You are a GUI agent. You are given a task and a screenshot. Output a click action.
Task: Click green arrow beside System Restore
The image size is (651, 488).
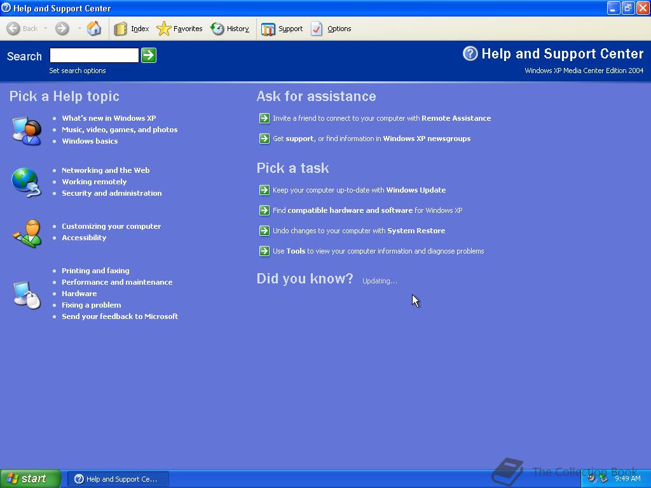(x=264, y=231)
